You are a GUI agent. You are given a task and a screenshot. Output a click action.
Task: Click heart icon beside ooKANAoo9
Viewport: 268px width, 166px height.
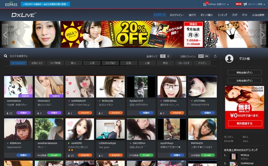(x=69, y=101)
